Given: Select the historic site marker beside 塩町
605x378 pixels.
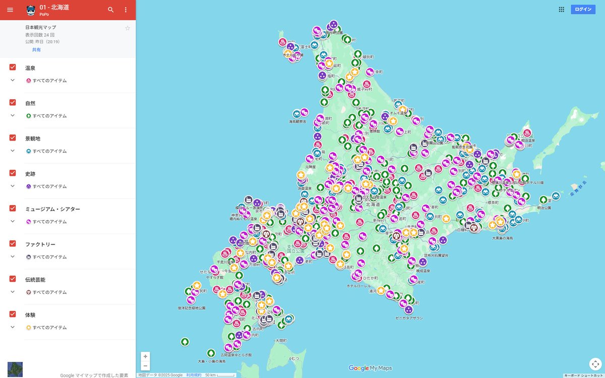Looking at the screenshot, I should coord(322,76).
